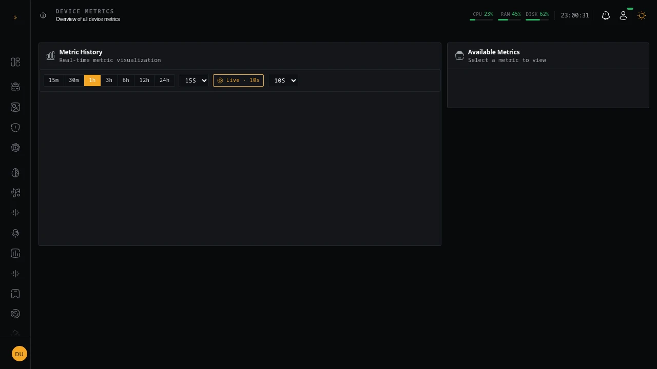This screenshot has width=657, height=369.
Task: Toggle the Live · 10s button
Action: coord(238,80)
